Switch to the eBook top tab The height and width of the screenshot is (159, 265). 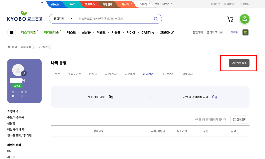click(55, 5)
